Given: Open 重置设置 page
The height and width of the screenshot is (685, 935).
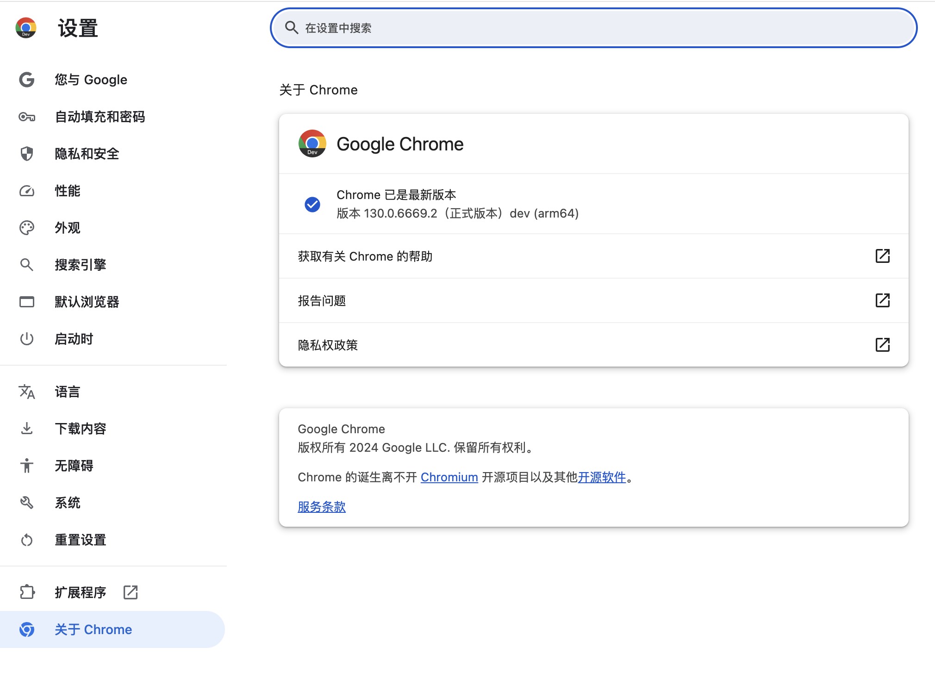Looking at the screenshot, I should (x=112, y=540).
